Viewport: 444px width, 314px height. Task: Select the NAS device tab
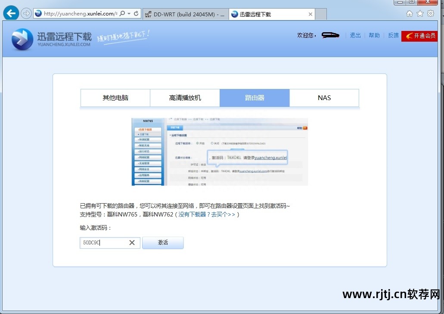coord(324,98)
